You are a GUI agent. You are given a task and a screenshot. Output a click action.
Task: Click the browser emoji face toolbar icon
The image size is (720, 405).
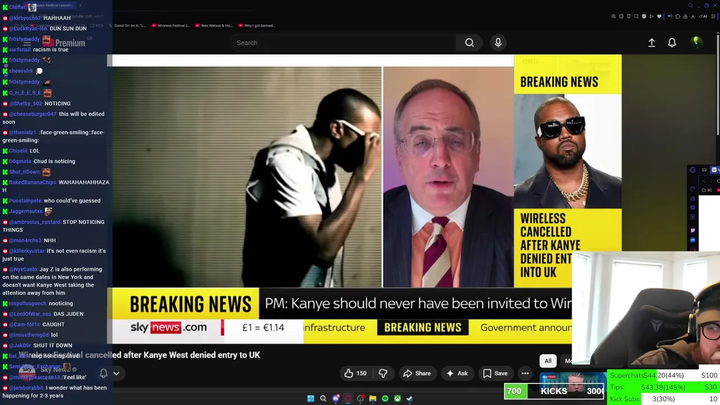click(x=621, y=16)
